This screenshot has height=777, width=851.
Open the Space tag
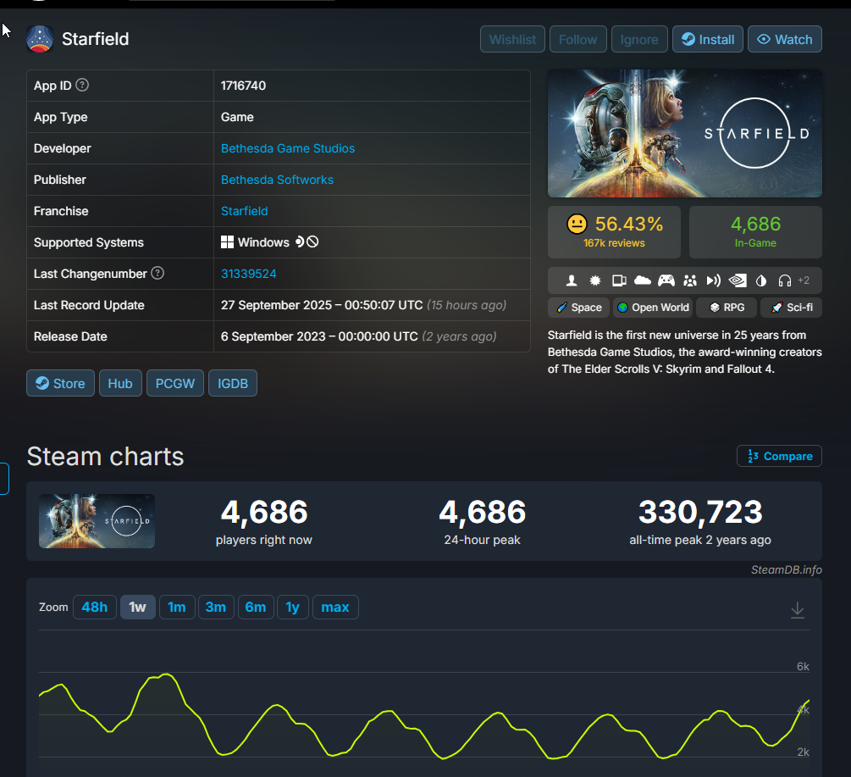[578, 308]
